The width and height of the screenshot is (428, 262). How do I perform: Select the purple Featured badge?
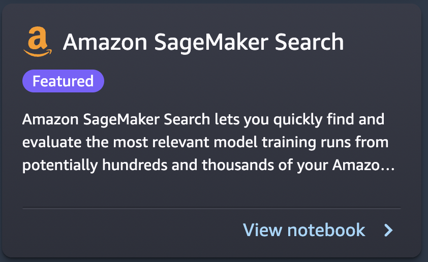63,81
